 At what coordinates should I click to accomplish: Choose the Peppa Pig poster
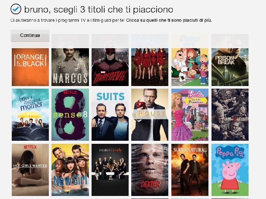[x=230, y=170]
